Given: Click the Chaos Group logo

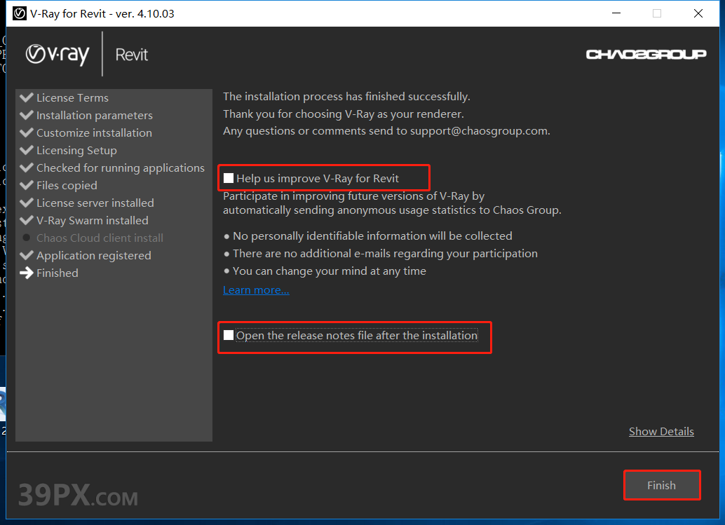Looking at the screenshot, I should click(646, 55).
